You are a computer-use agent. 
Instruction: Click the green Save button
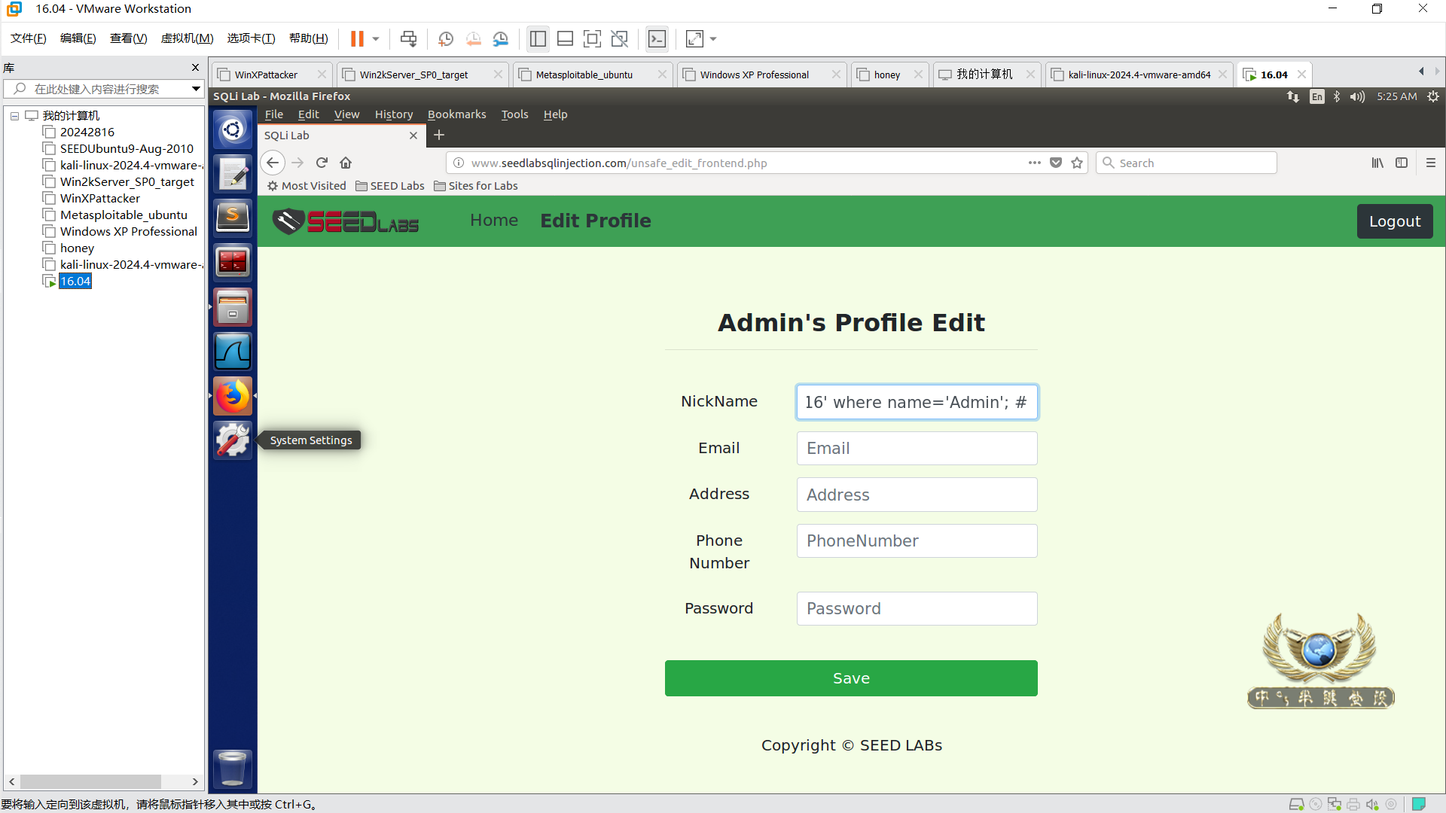(x=851, y=678)
